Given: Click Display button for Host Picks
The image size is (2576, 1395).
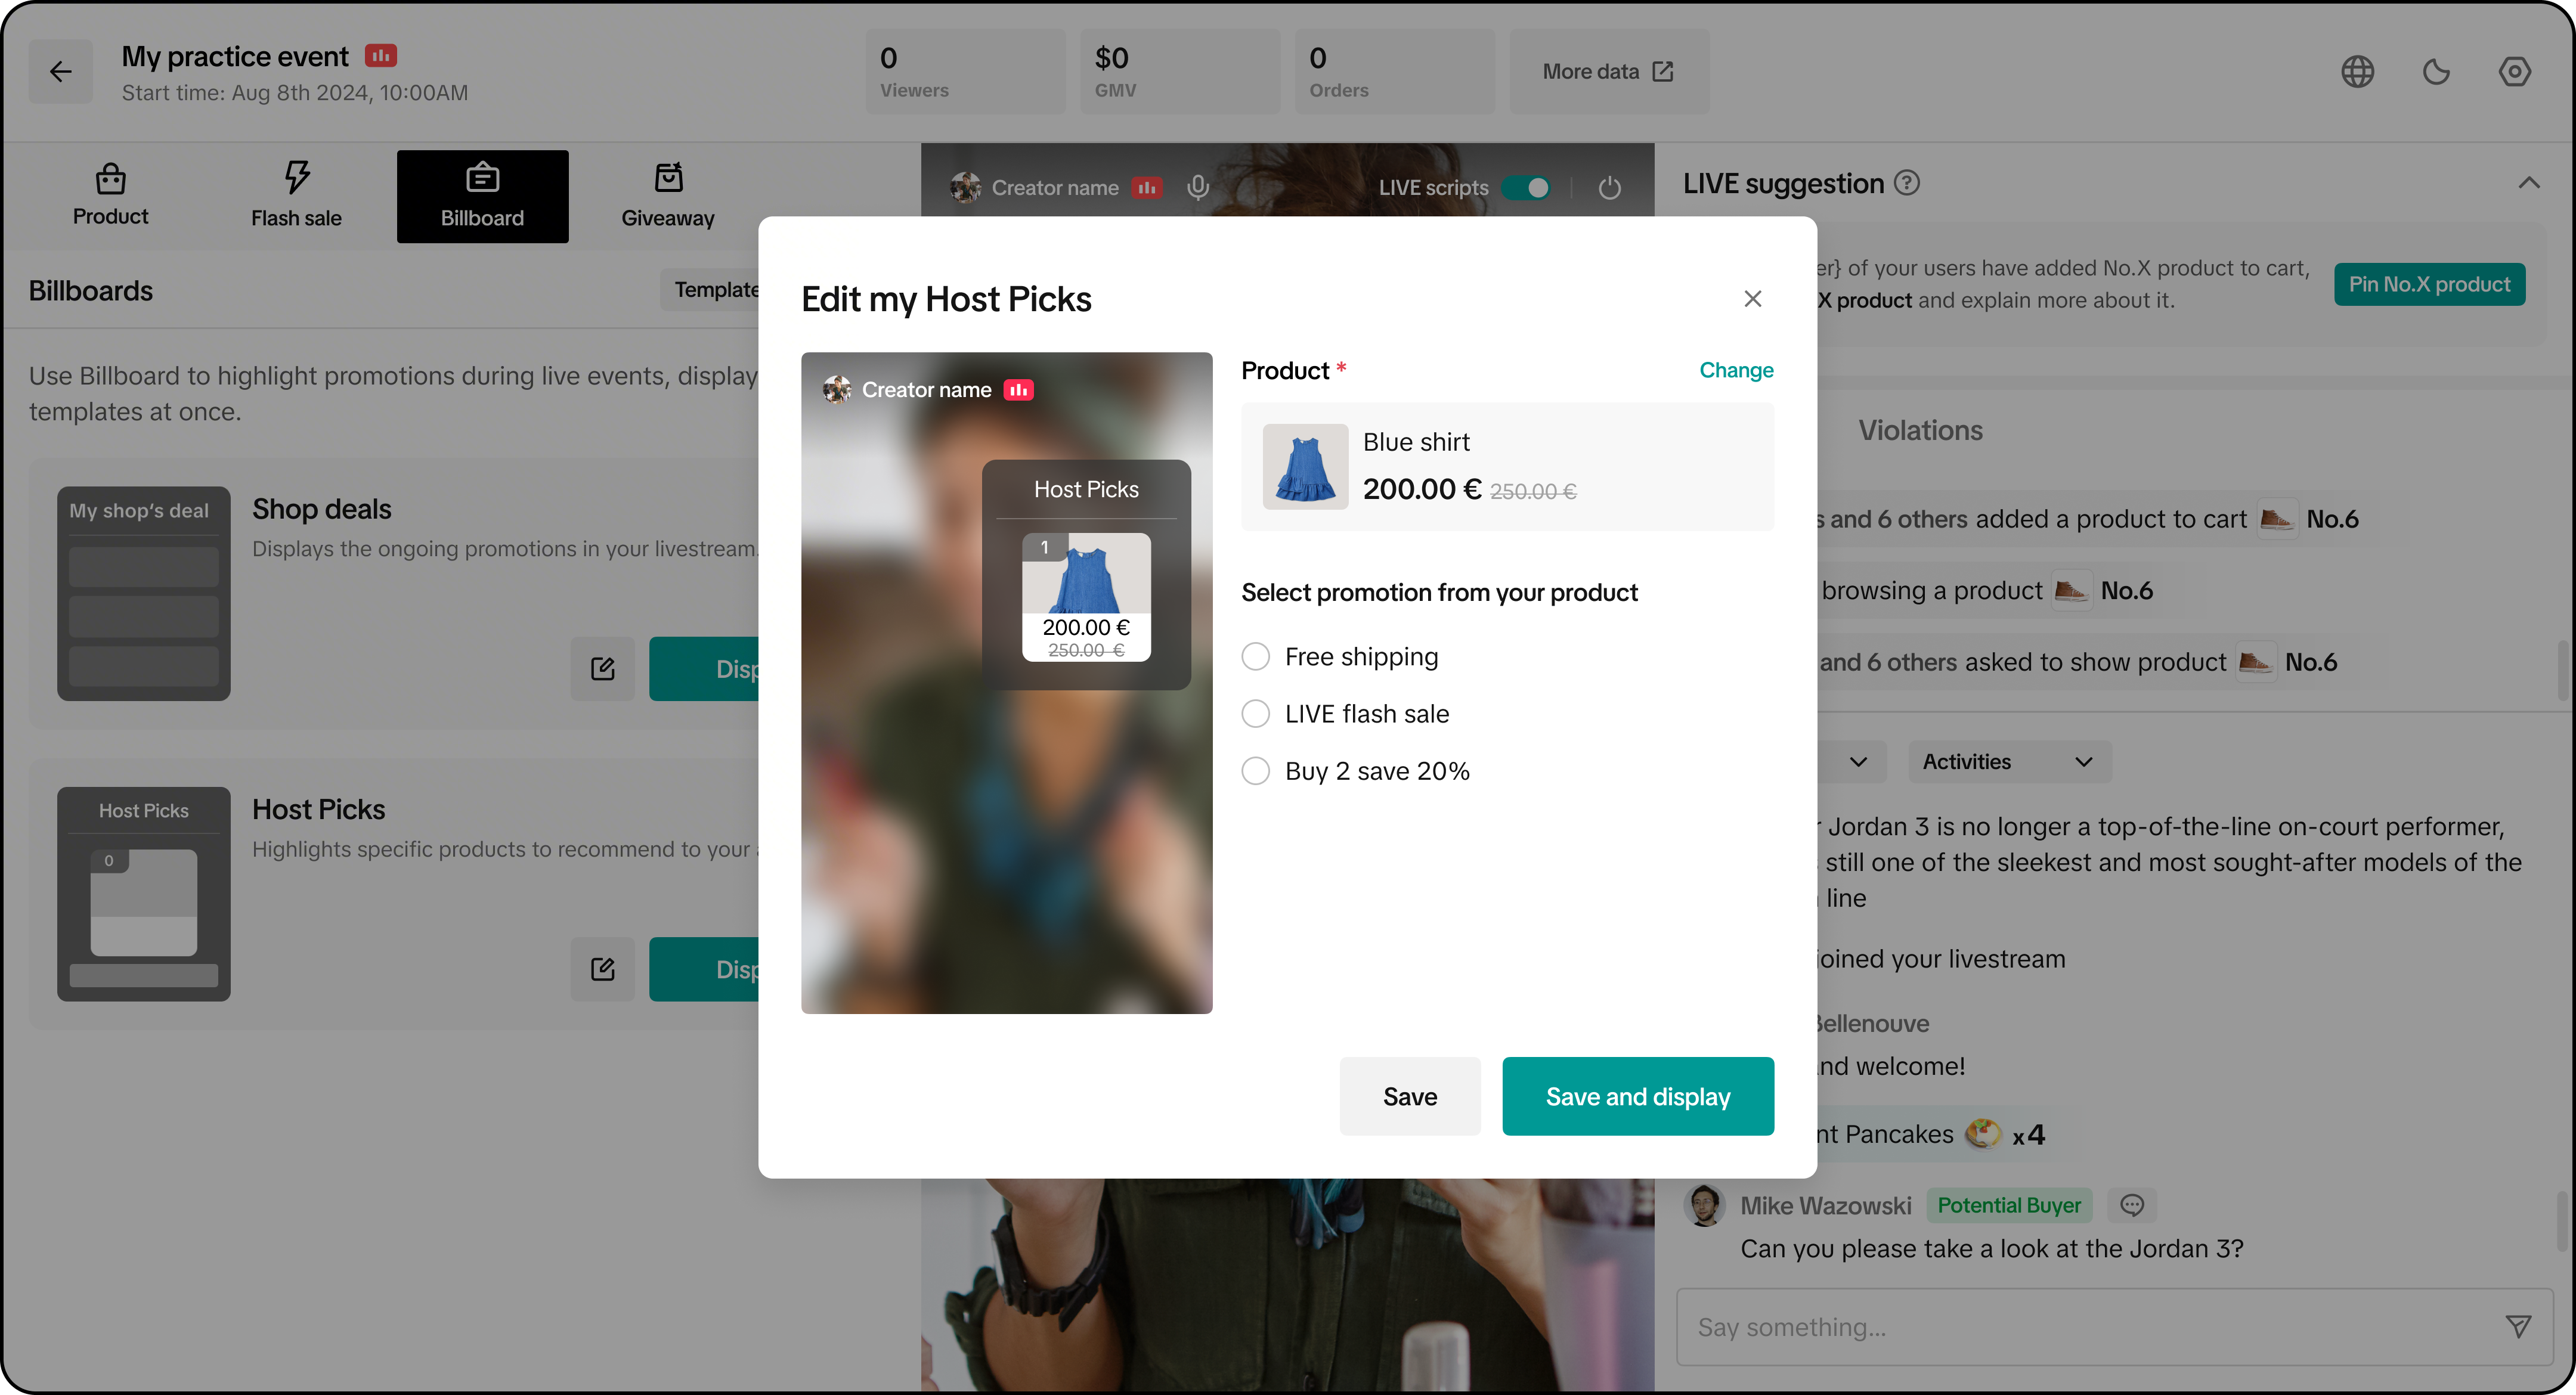Looking at the screenshot, I should 704,968.
